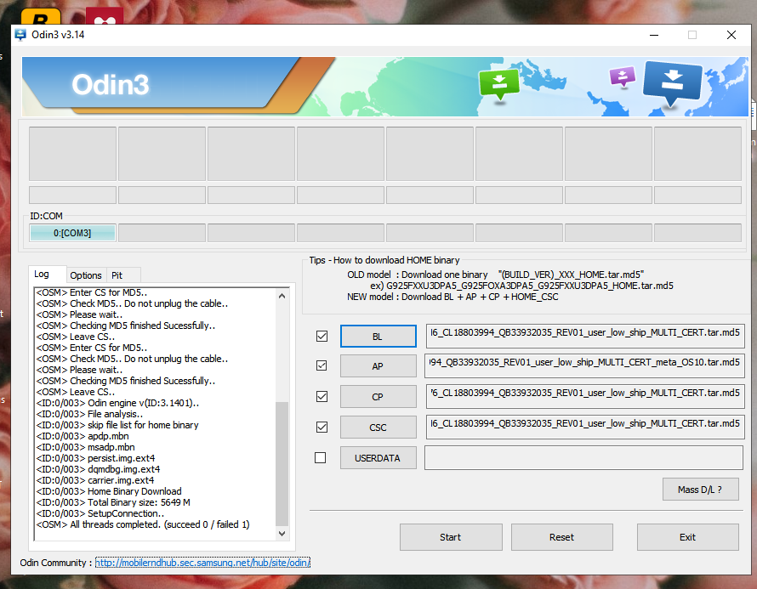Click the large blue download icon
Screen dimensions: 757x589
click(672, 82)
